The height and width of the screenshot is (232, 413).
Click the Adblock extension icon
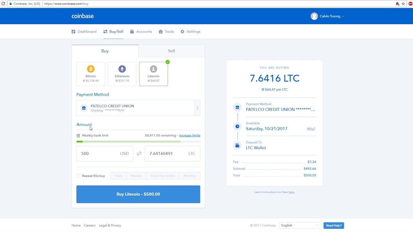410,4
